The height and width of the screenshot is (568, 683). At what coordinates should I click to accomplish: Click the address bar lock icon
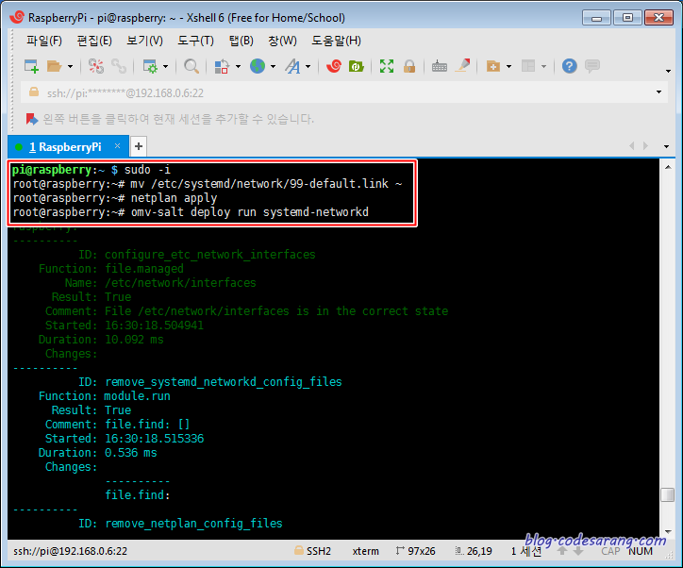[34, 92]
